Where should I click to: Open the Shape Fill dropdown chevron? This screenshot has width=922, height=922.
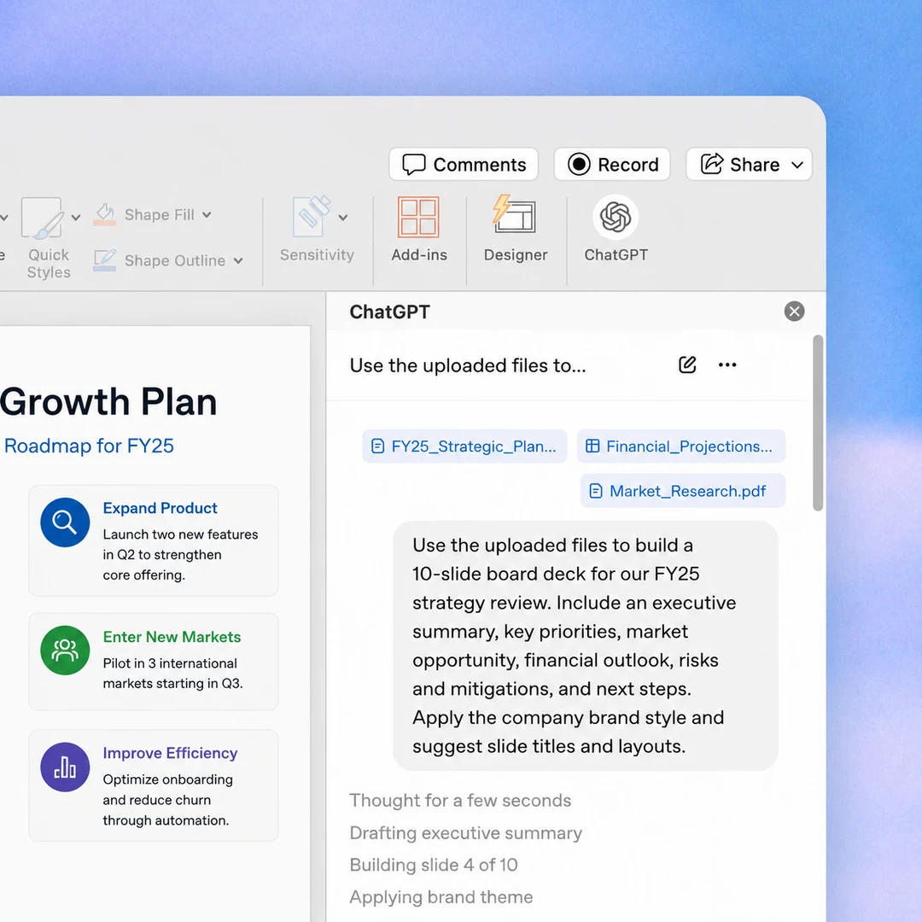coord(207,214)
